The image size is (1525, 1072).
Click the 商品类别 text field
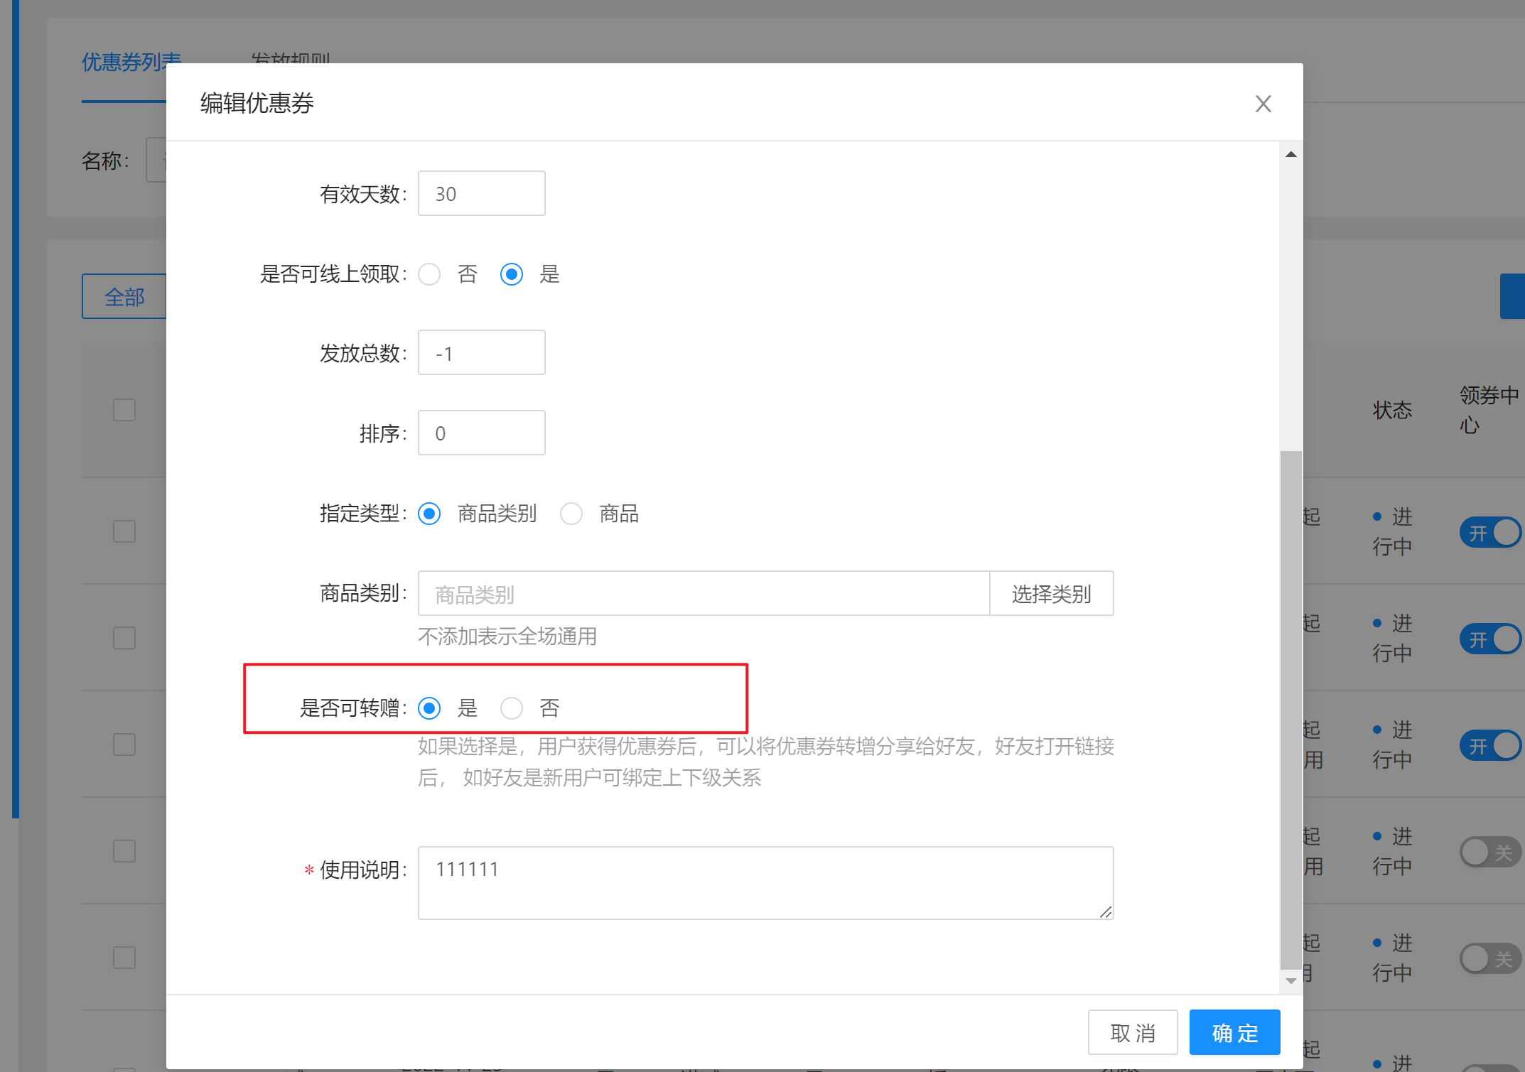point(703,594)
